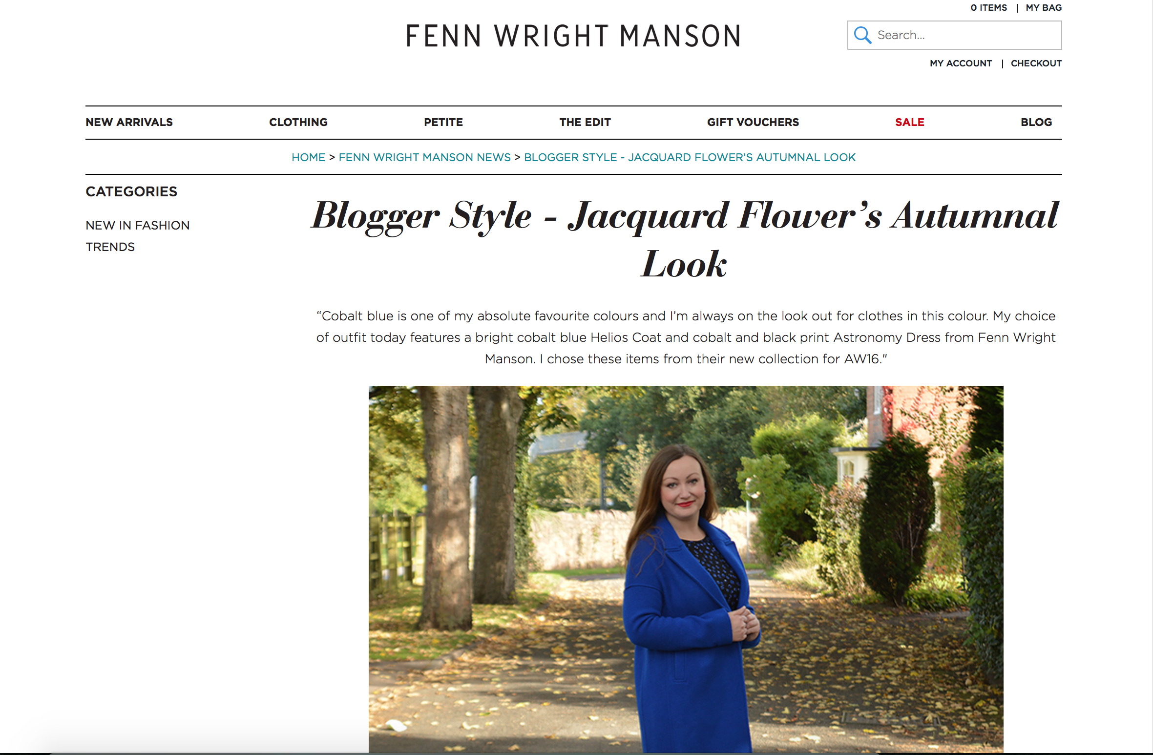View the 0 Items bag count
Screen dimensions: 1153x755
989,8
